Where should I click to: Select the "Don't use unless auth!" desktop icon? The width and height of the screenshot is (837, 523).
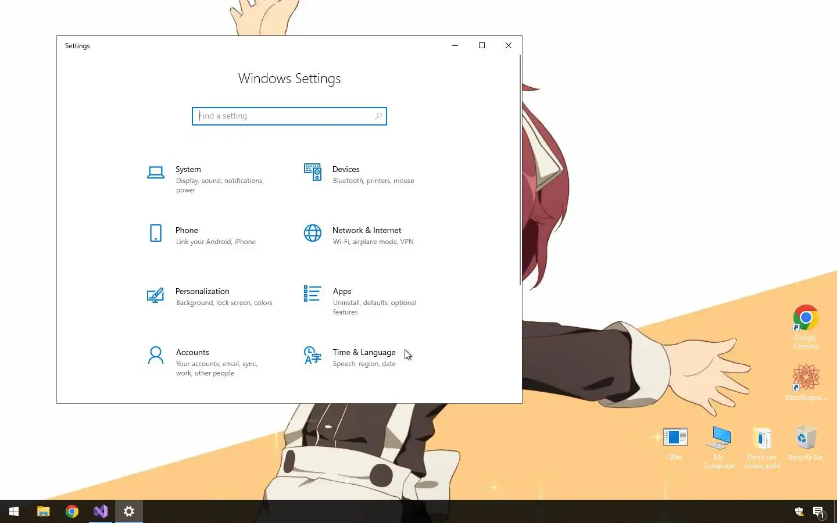coord(762,447)
